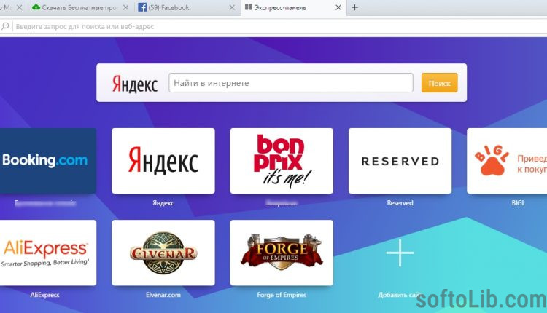Select the Экспресс-панель tab
The image size is (547, 313).
pyautogui.click(x=294, y=7)
